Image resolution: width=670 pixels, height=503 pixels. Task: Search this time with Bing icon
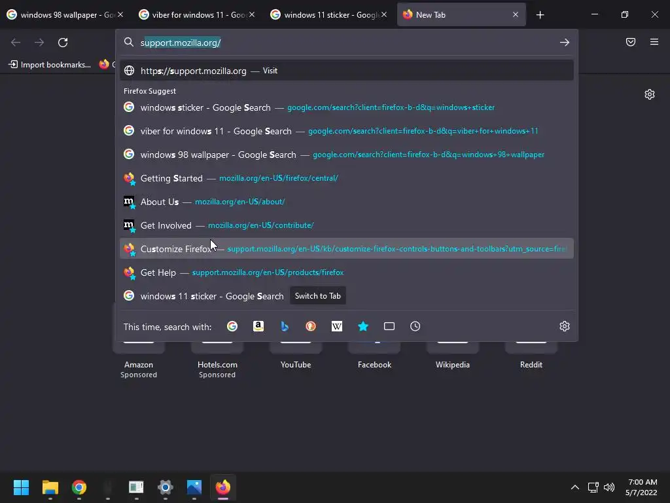pyautogui.click(x=285, y=326)
